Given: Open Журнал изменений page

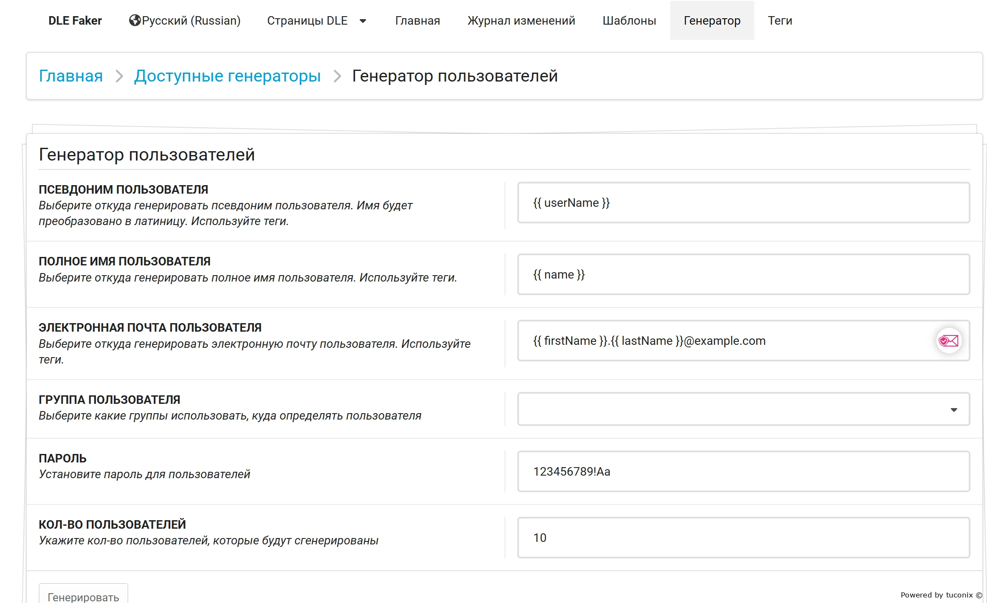Looking at the screenshot, I should click(521, 20).
